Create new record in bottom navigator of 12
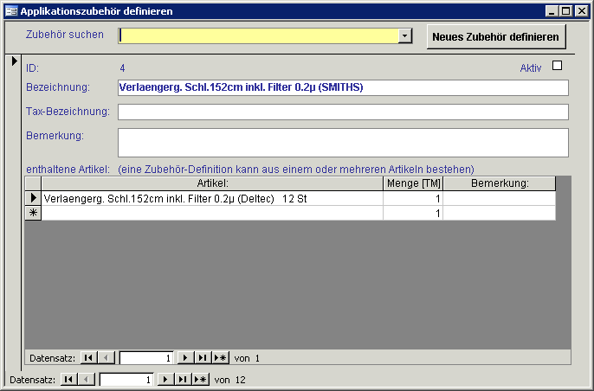594x391 pixels. click(200, 379)
